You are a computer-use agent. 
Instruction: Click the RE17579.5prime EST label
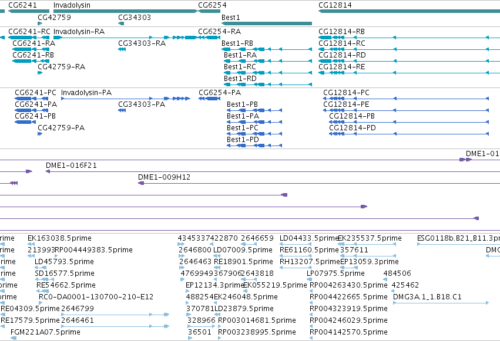[31, 320]
